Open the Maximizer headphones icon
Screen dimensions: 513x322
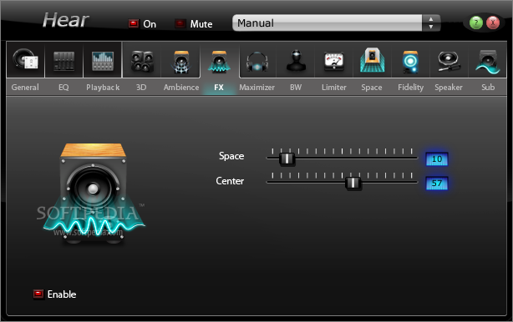coord(257,61)
